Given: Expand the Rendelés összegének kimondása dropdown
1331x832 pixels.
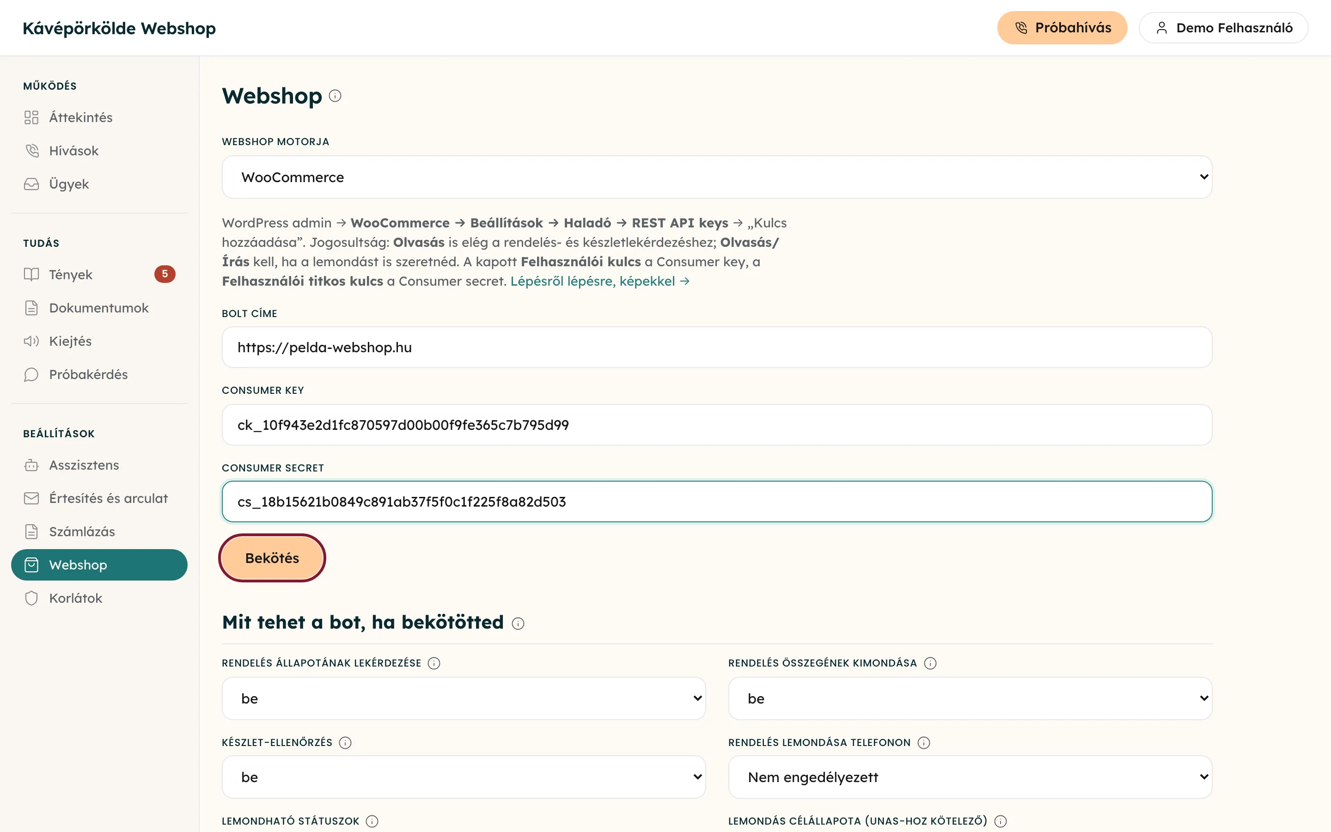Looking at the screenshot, I should coord(970,698).
